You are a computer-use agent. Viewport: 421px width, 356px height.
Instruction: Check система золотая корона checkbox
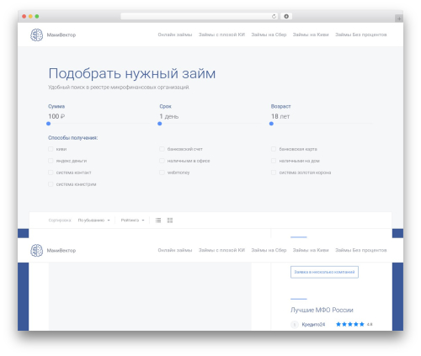click(x=274, y=173)
